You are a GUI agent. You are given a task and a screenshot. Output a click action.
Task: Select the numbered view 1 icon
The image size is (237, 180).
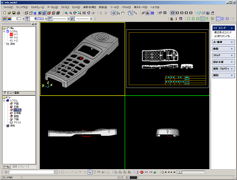click(173, 13)
